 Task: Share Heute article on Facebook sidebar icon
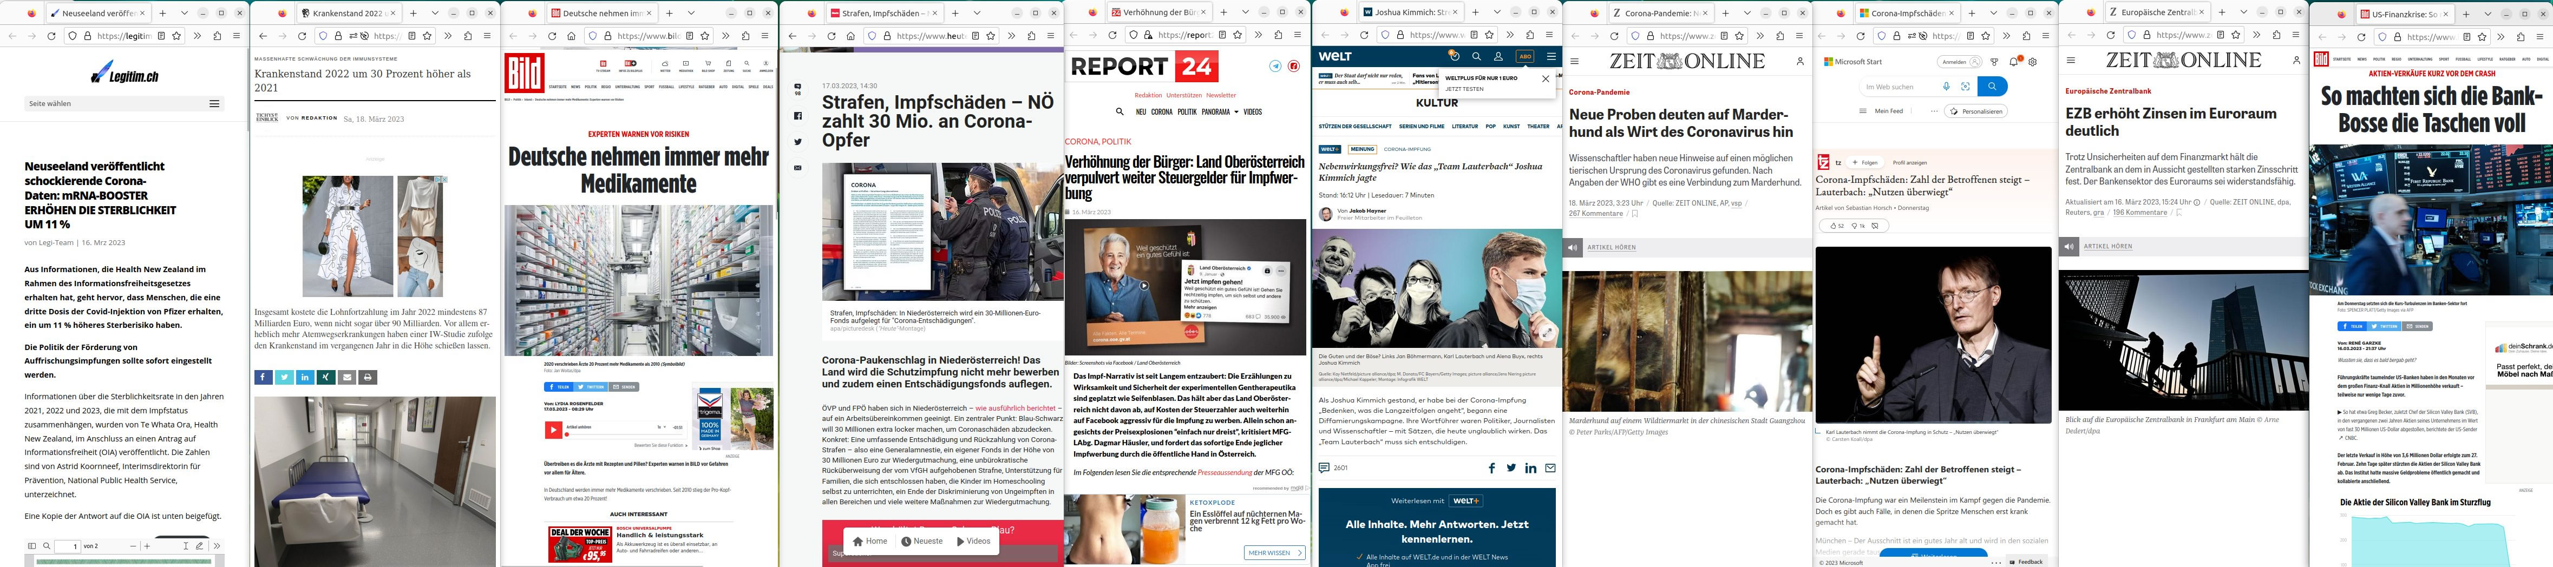[798, 116]
